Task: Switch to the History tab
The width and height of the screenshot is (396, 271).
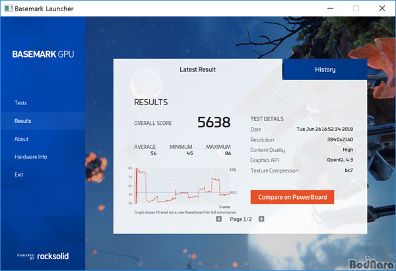Action: point(325,69)
